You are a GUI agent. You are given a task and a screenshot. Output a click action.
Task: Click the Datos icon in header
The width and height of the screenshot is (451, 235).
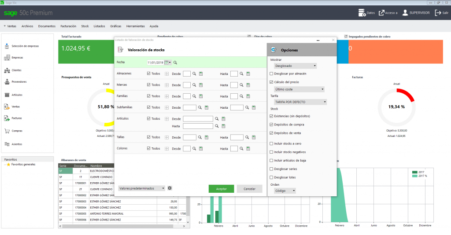362,13
